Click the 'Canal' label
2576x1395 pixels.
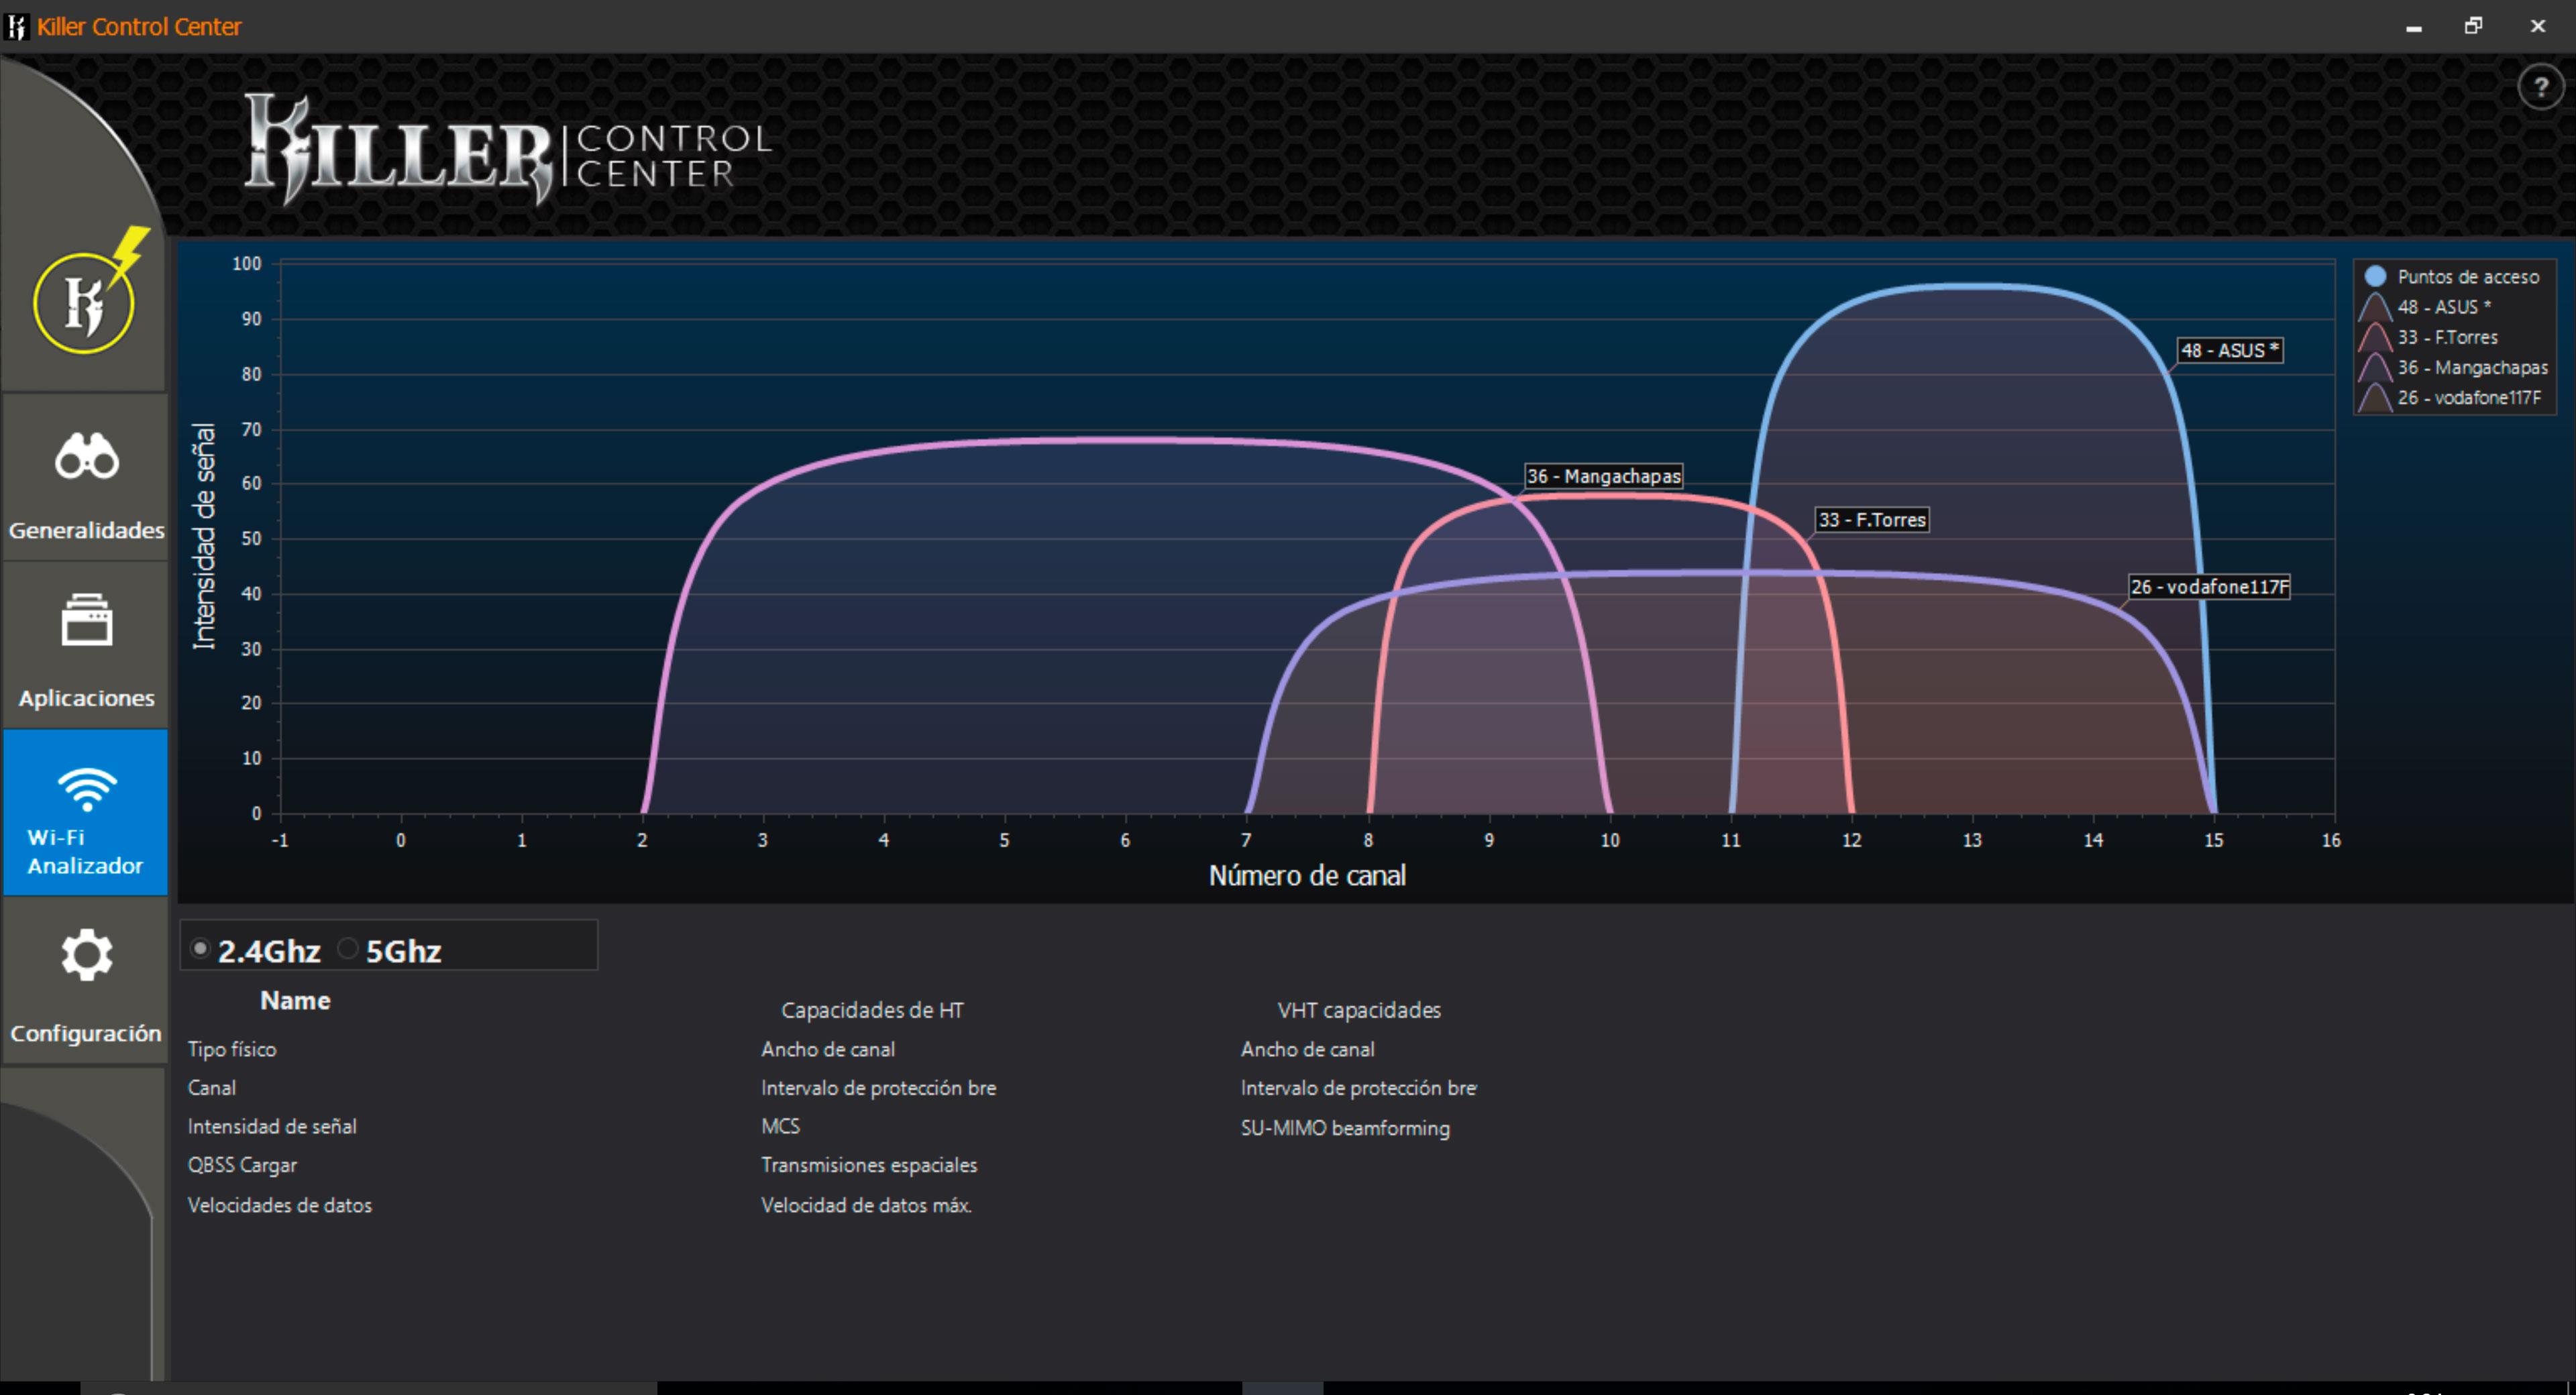pos(212,1087)
